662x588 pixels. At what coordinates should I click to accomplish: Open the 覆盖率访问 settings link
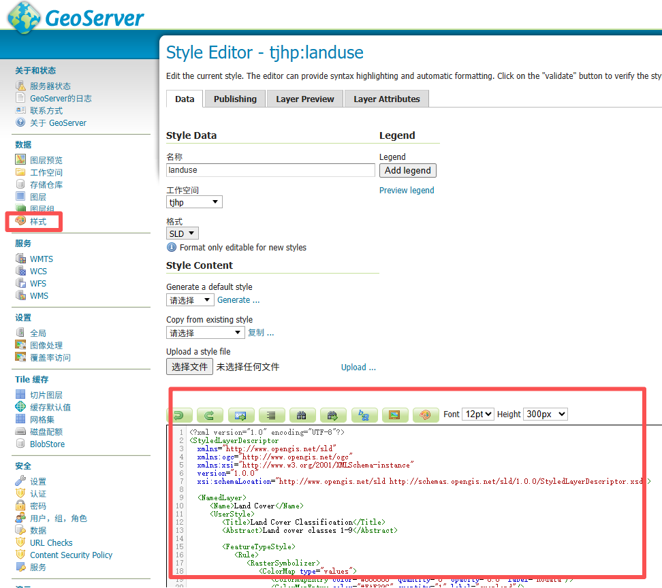pos(50,357)
